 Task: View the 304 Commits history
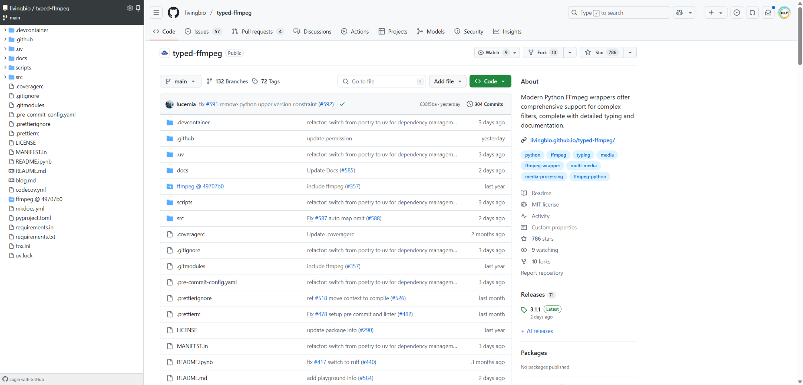point(485,104)
